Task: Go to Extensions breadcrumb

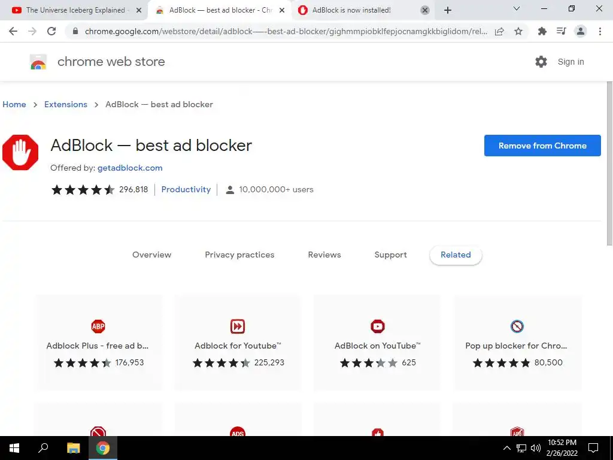Action: point(66,104)
